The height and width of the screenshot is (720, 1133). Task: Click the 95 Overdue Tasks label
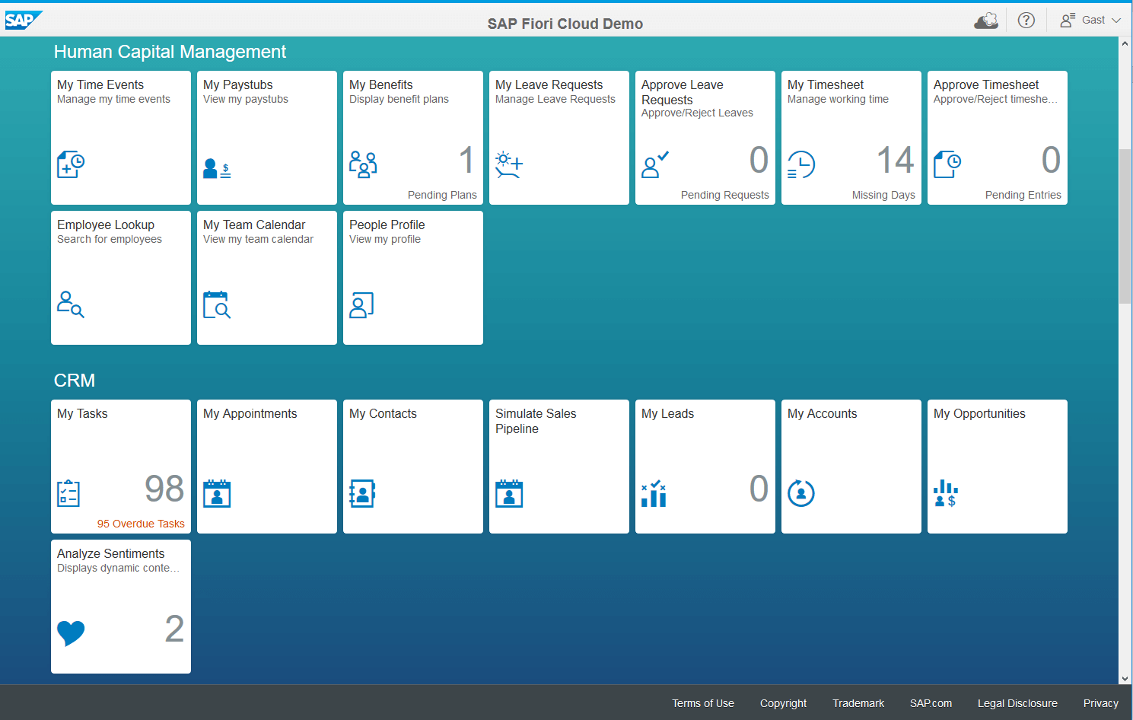coord(141,524)
